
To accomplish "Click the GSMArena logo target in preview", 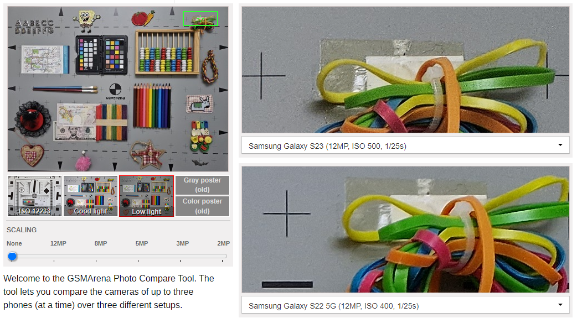I will [x=115, y=92].
